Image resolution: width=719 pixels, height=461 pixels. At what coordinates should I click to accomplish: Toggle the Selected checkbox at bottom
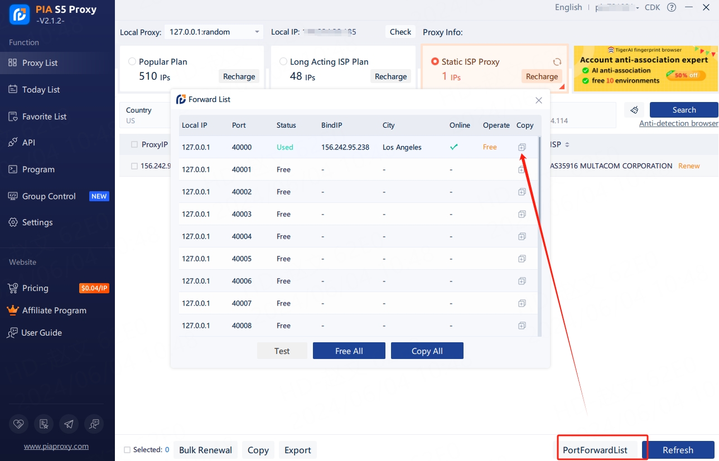(127, 450)
